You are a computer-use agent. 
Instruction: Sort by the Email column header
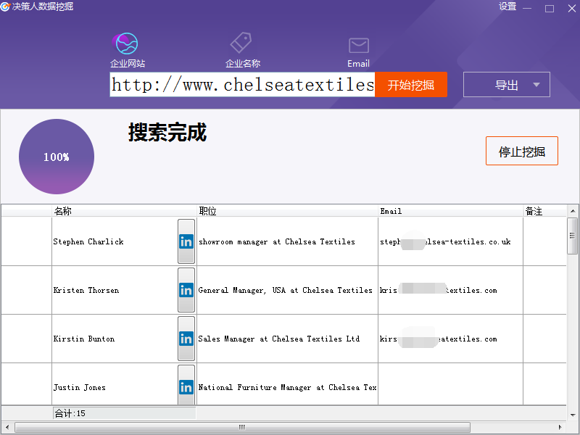450,211
